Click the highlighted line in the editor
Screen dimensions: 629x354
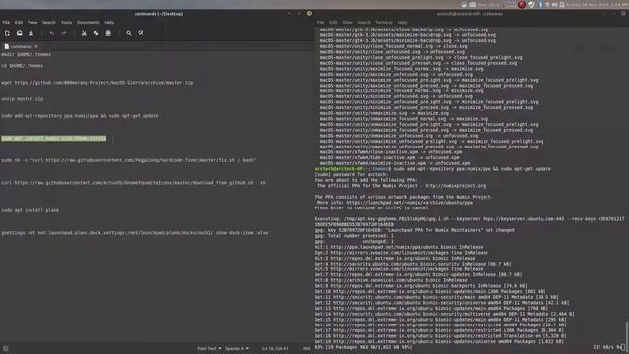[54, 138]
